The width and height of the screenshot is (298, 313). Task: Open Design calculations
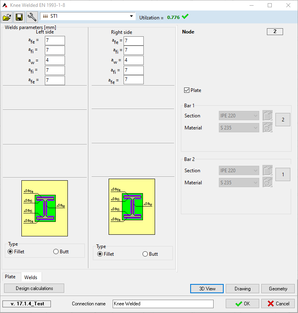click(34, 288)
